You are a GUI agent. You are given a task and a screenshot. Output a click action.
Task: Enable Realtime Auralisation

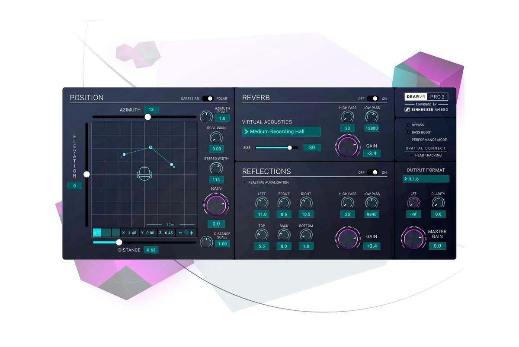pyautogui.click(x=245, y=182)
